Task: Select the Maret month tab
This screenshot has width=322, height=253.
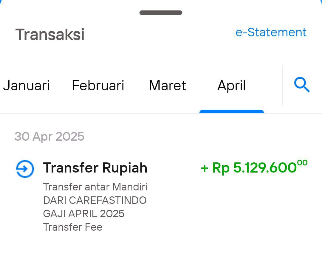Action: coord(167,85)
